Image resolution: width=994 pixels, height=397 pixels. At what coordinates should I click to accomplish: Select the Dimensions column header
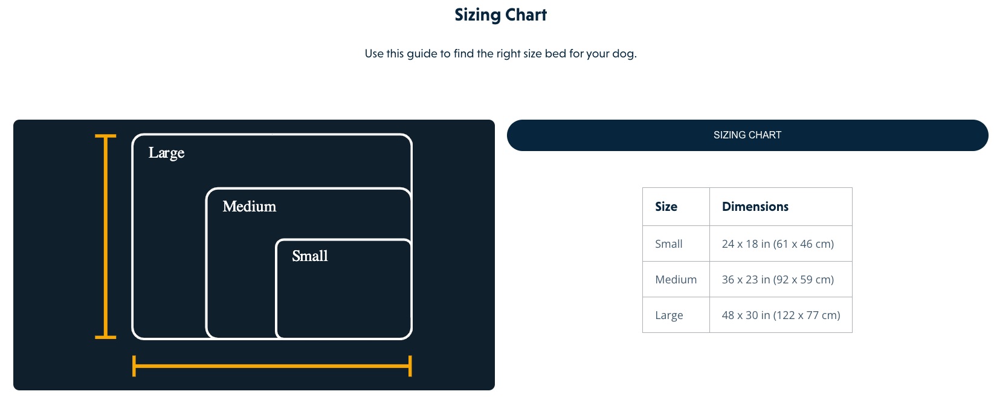coord(781,207)
